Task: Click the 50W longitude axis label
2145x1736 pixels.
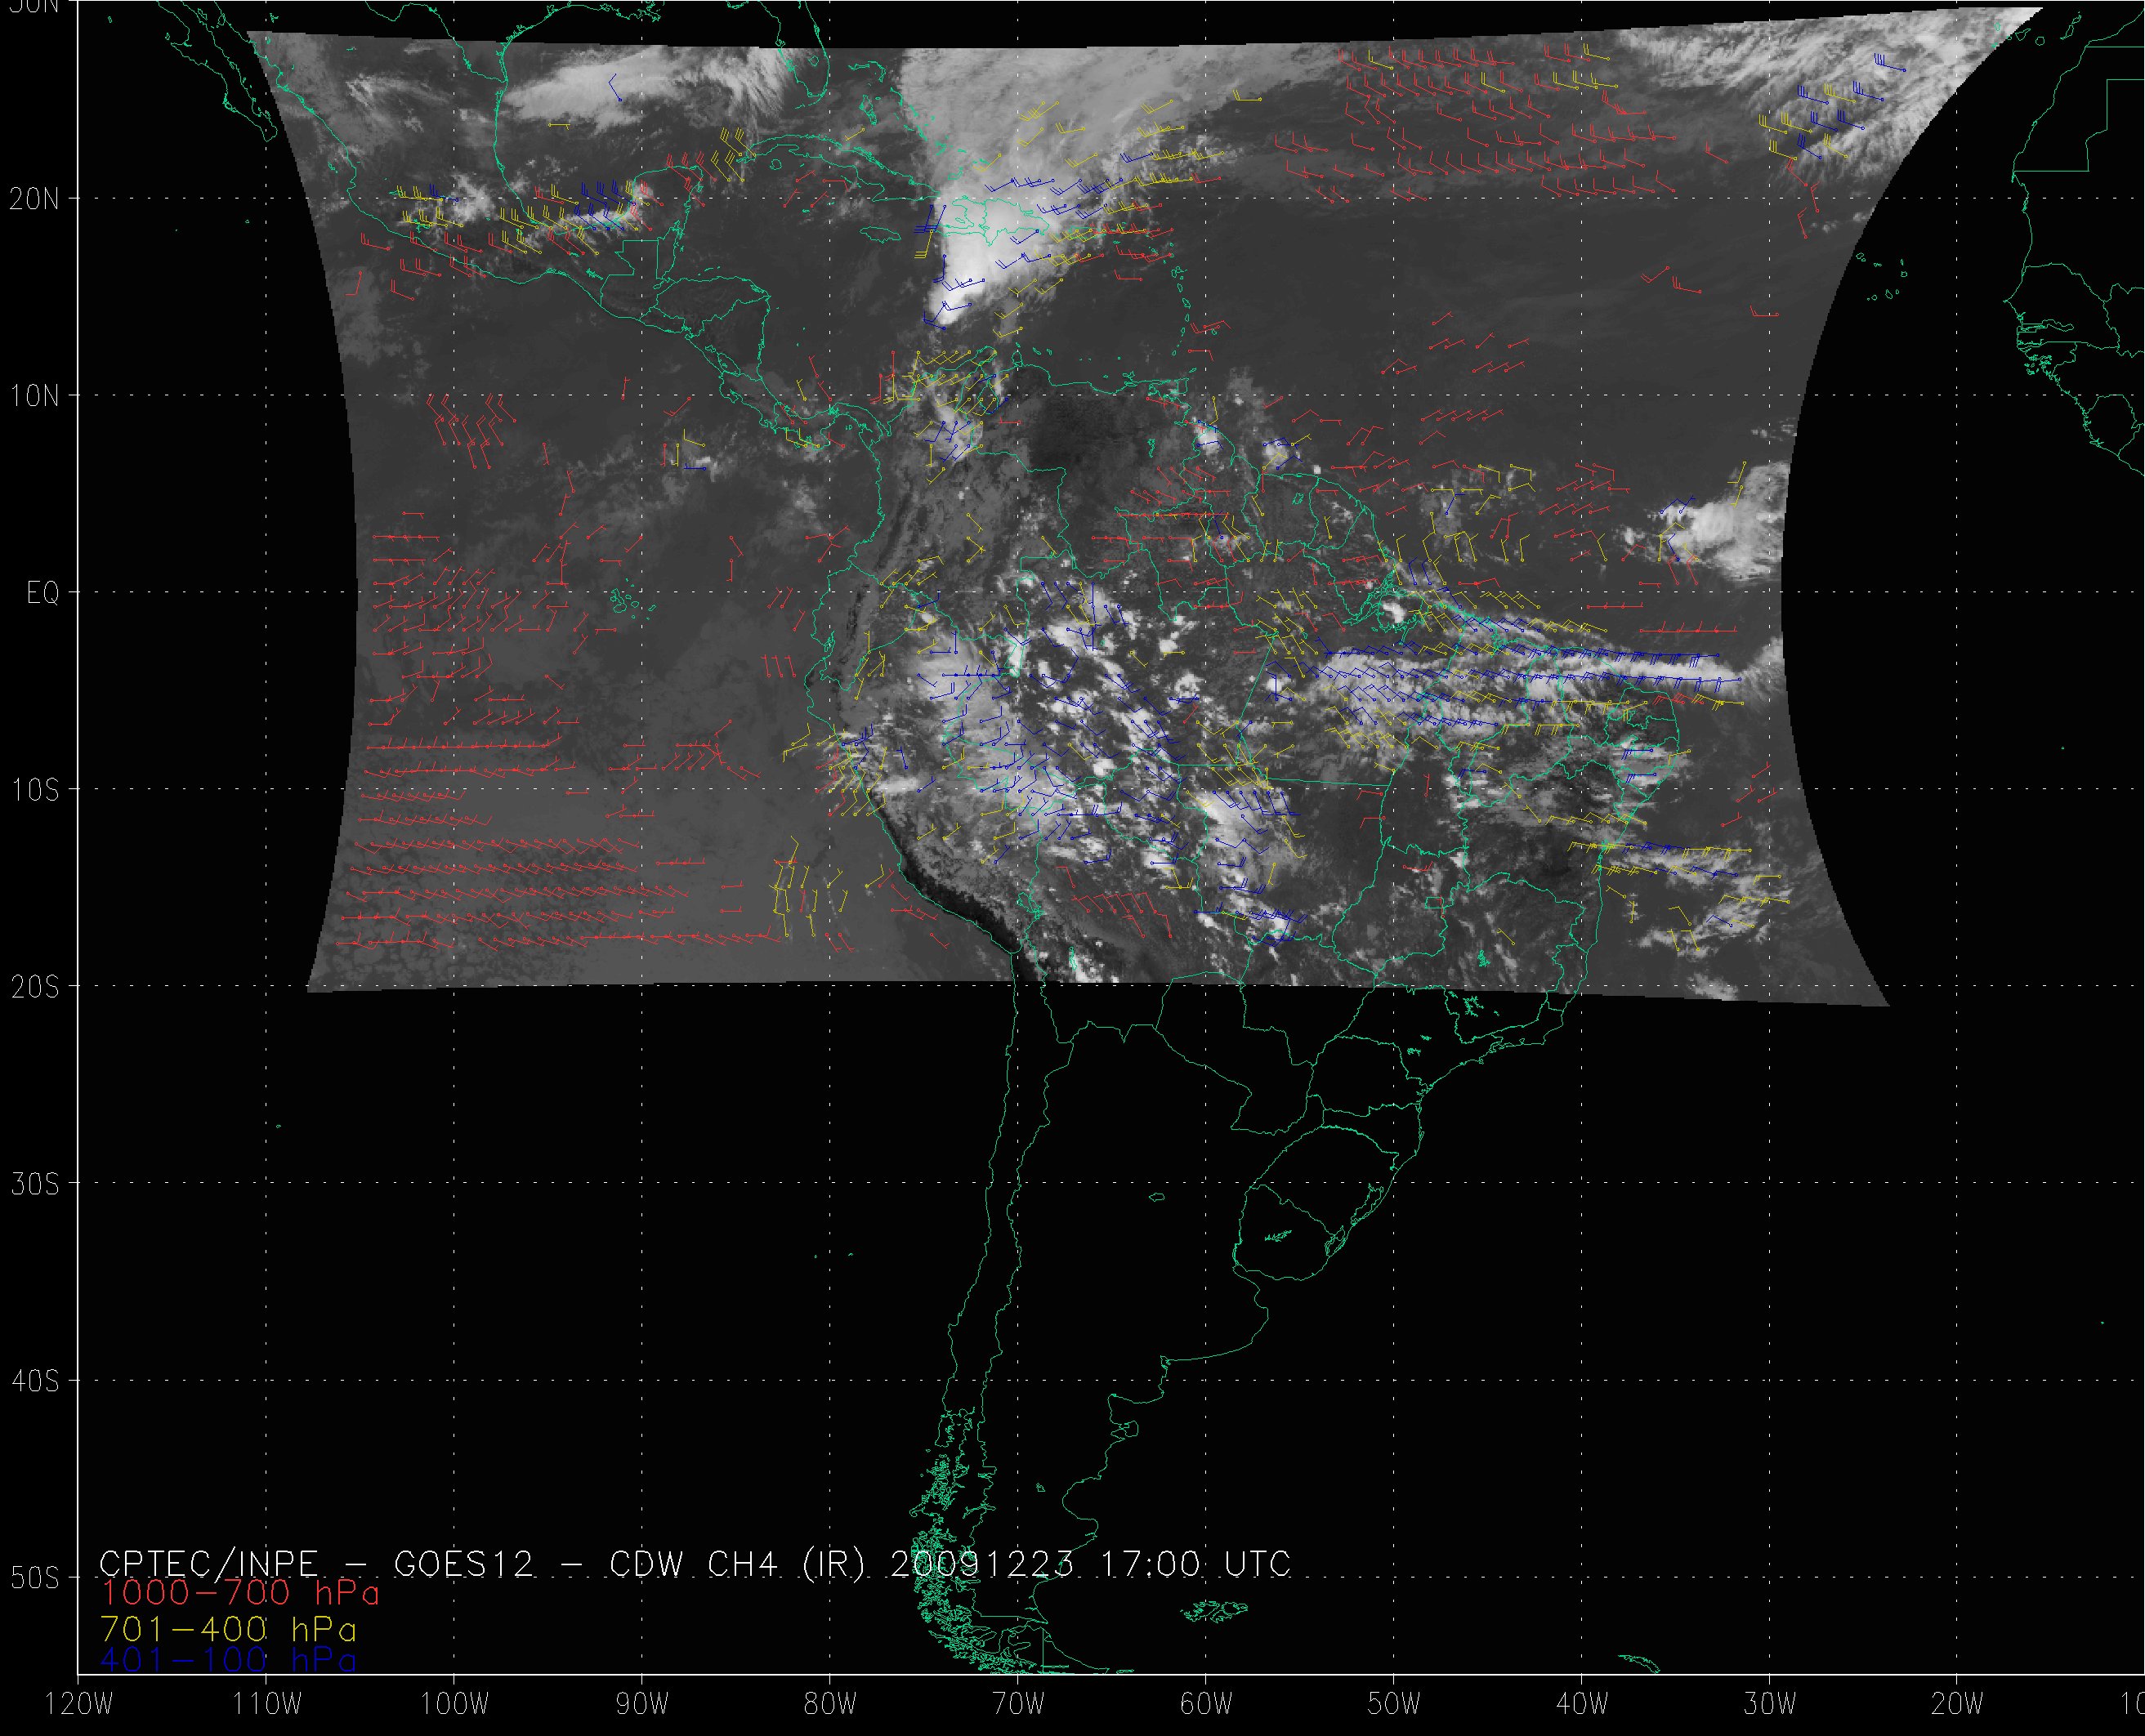Action: click(x=1394, y=1705)
